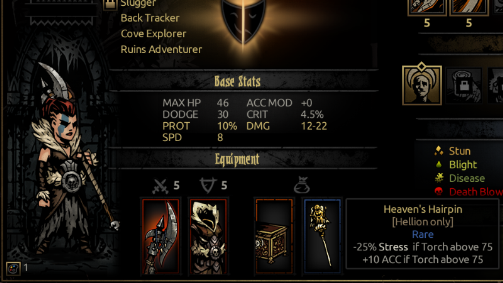Click the Blight resistance entry

point(456,164)
